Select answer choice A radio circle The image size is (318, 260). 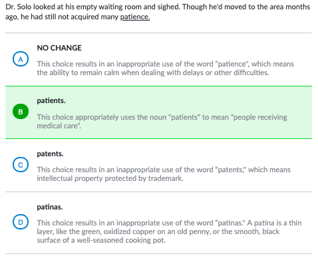21,59
